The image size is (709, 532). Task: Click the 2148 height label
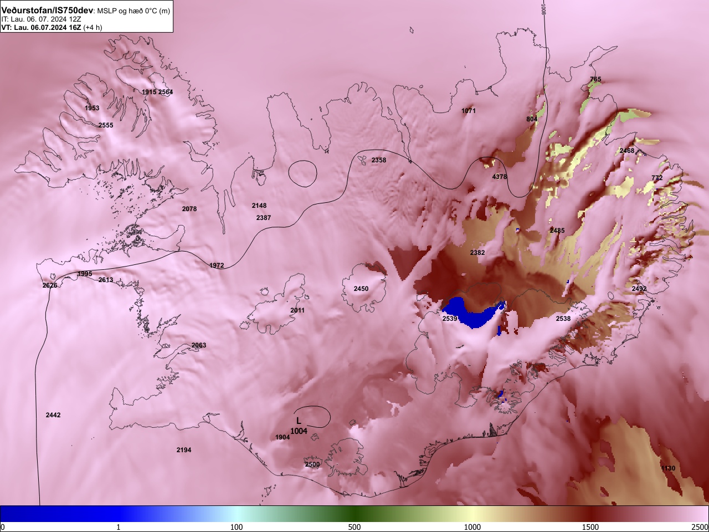(x=259, y=206)
